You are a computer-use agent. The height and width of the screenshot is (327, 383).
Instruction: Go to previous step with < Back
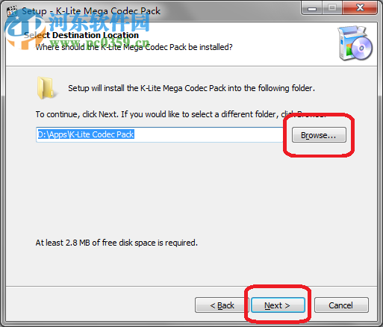point(222,305)
